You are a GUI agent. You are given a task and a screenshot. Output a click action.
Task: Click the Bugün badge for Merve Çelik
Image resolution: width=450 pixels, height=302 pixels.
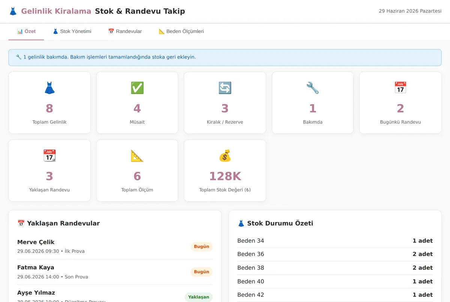(201, 247)
